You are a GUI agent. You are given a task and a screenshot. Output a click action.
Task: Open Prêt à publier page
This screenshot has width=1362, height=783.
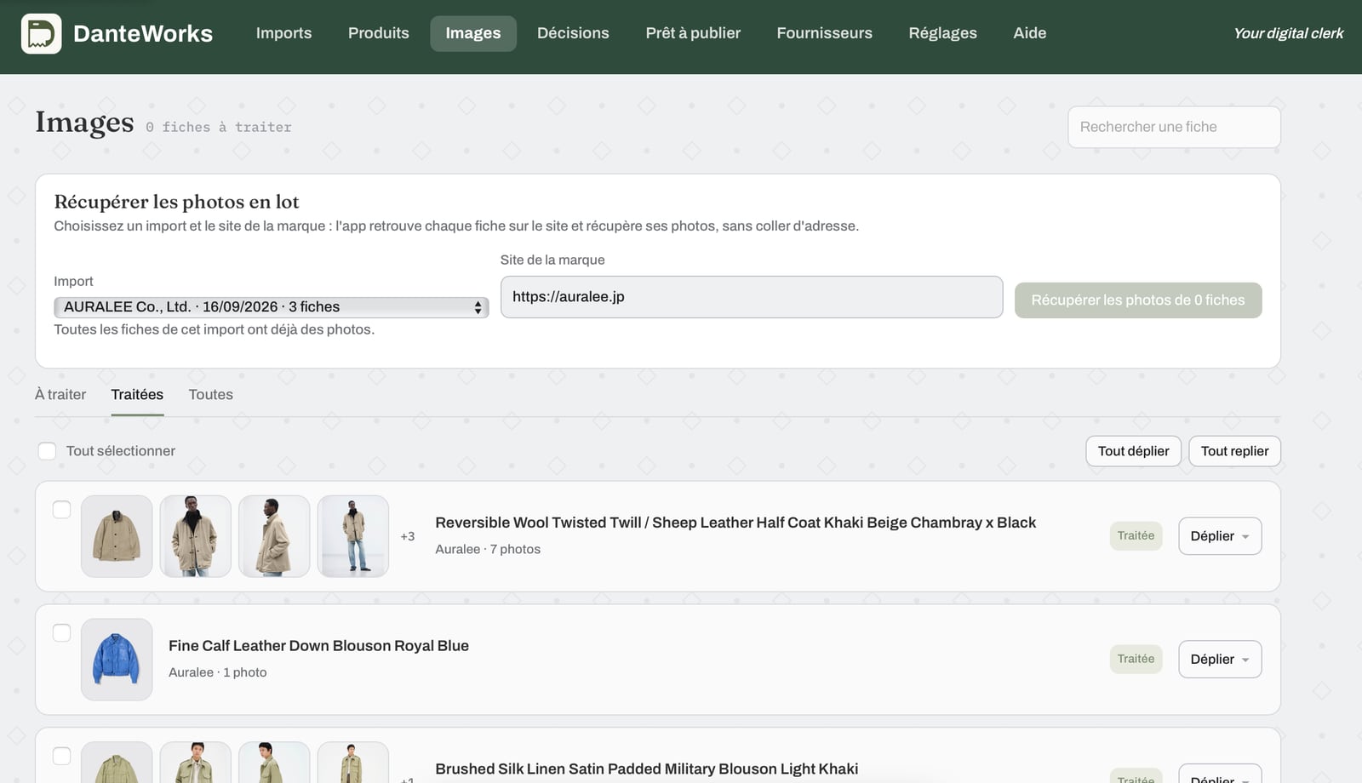pyautogui.click(x=693, y=33)
